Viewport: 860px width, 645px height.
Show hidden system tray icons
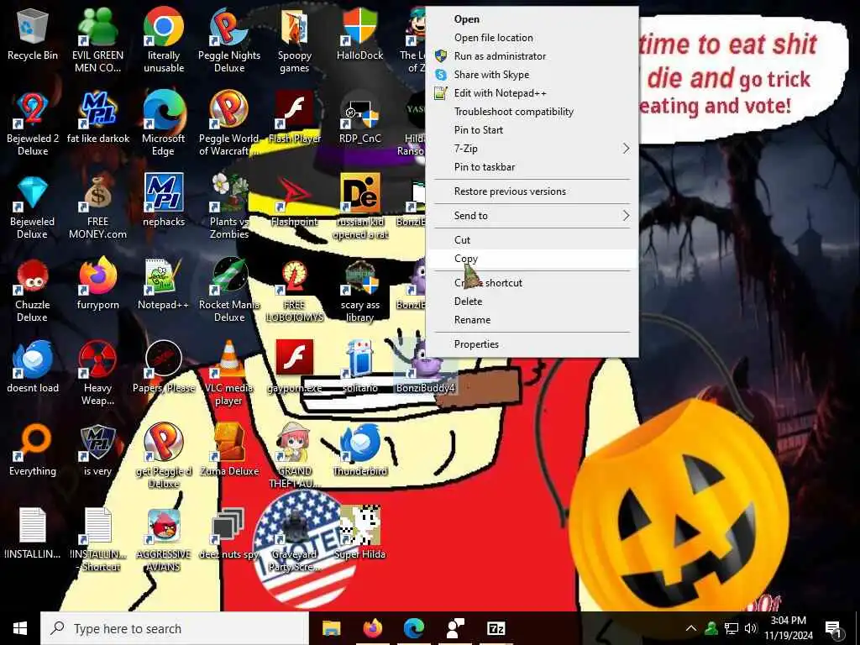(691, 628)
